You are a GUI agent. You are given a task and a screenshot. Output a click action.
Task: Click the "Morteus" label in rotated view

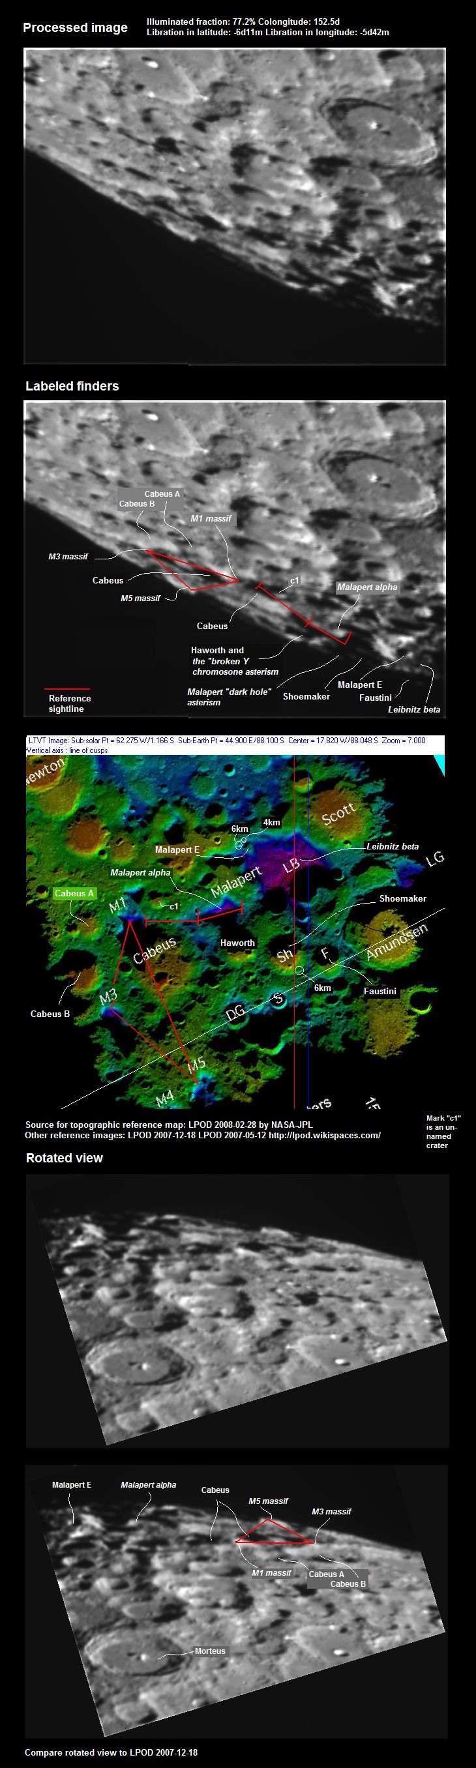[x=209, y=1651]
